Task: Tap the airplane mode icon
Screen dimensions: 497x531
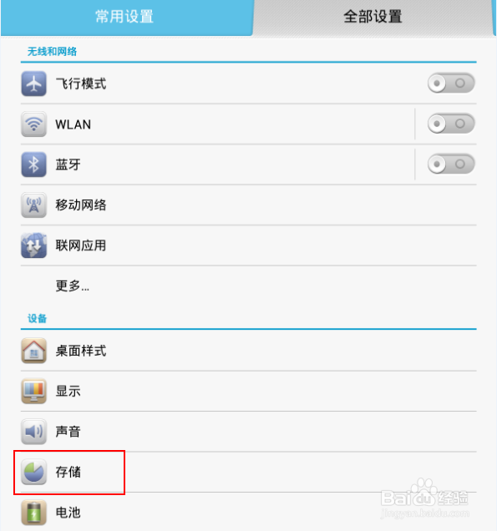Action: click(x=33, y=83)
